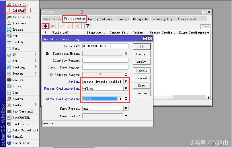232x148 pixels.
Task: Click the Cancel button
Action: click(x=142, y=54)
